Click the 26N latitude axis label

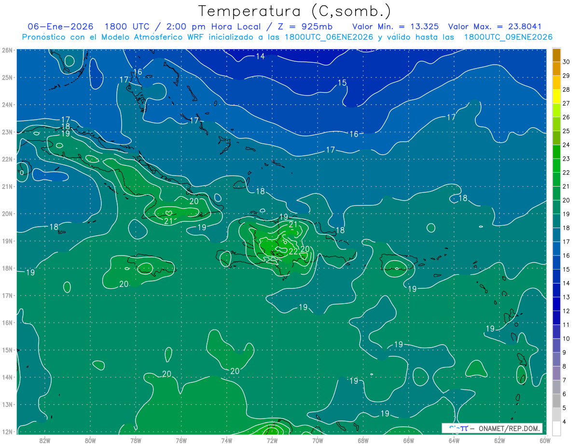7,50
